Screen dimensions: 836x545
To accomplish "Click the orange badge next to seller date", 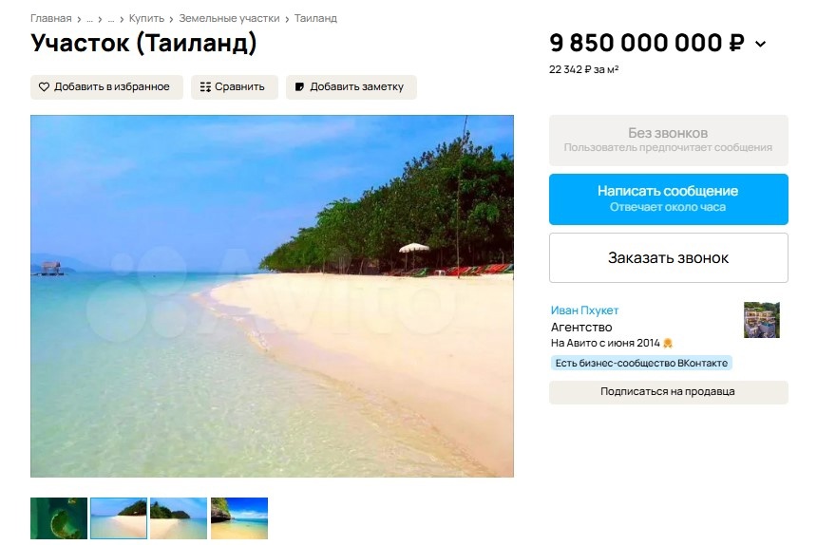I will 668,343.
